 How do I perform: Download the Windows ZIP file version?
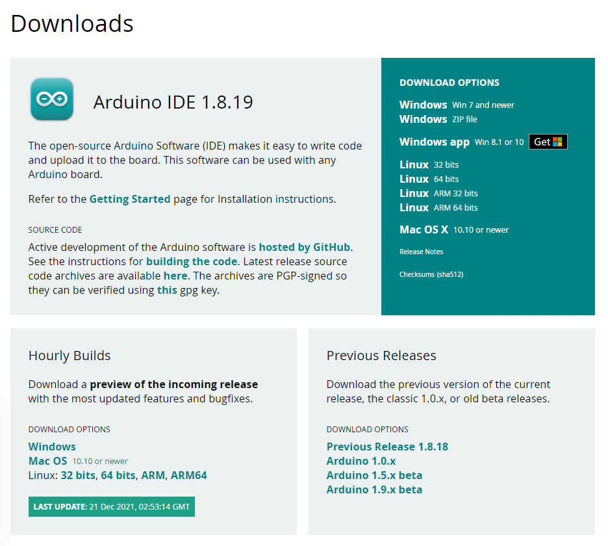pos(438,119)
